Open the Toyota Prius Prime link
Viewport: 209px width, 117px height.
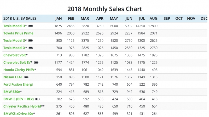coord(18,33)
